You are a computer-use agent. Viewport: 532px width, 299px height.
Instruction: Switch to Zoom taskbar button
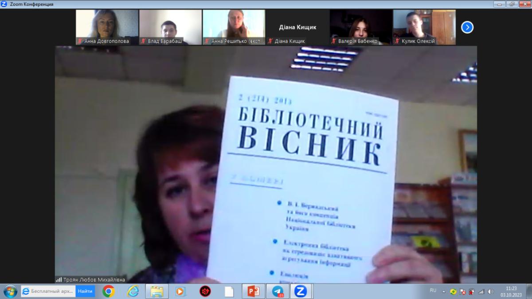coord(301,291)
